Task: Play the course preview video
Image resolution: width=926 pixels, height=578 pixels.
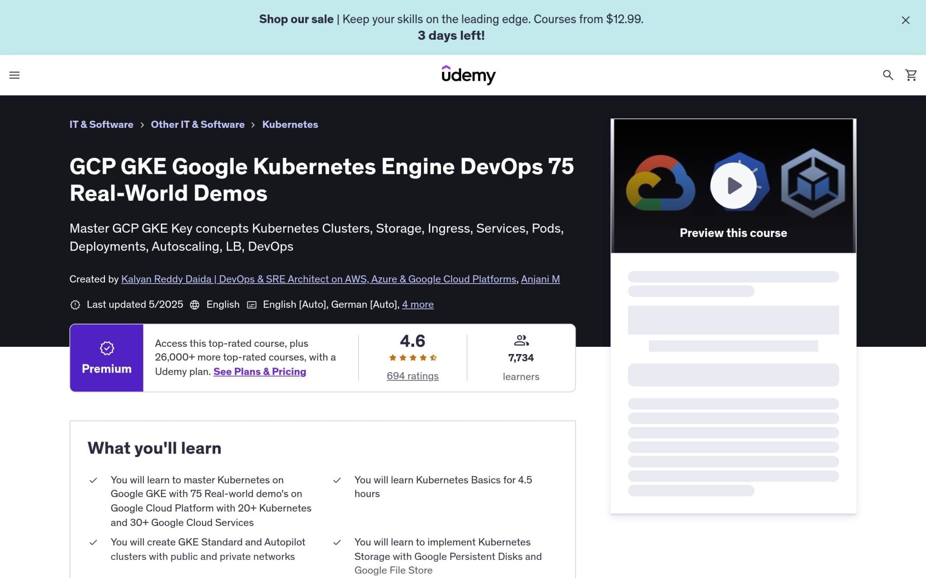Action: (x=733, y=185)
